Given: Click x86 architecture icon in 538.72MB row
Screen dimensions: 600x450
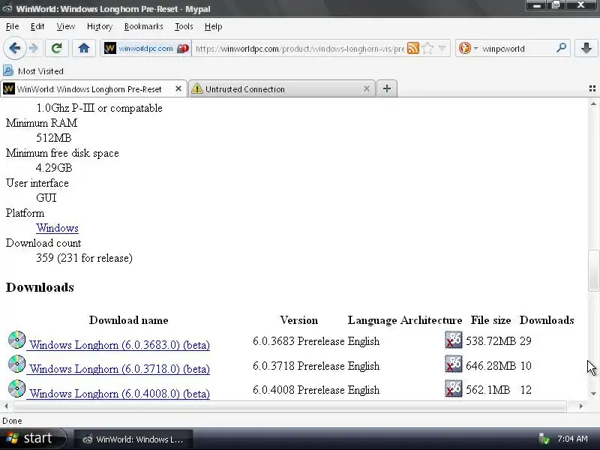Looking at the screenshot, I should point(454,340).
